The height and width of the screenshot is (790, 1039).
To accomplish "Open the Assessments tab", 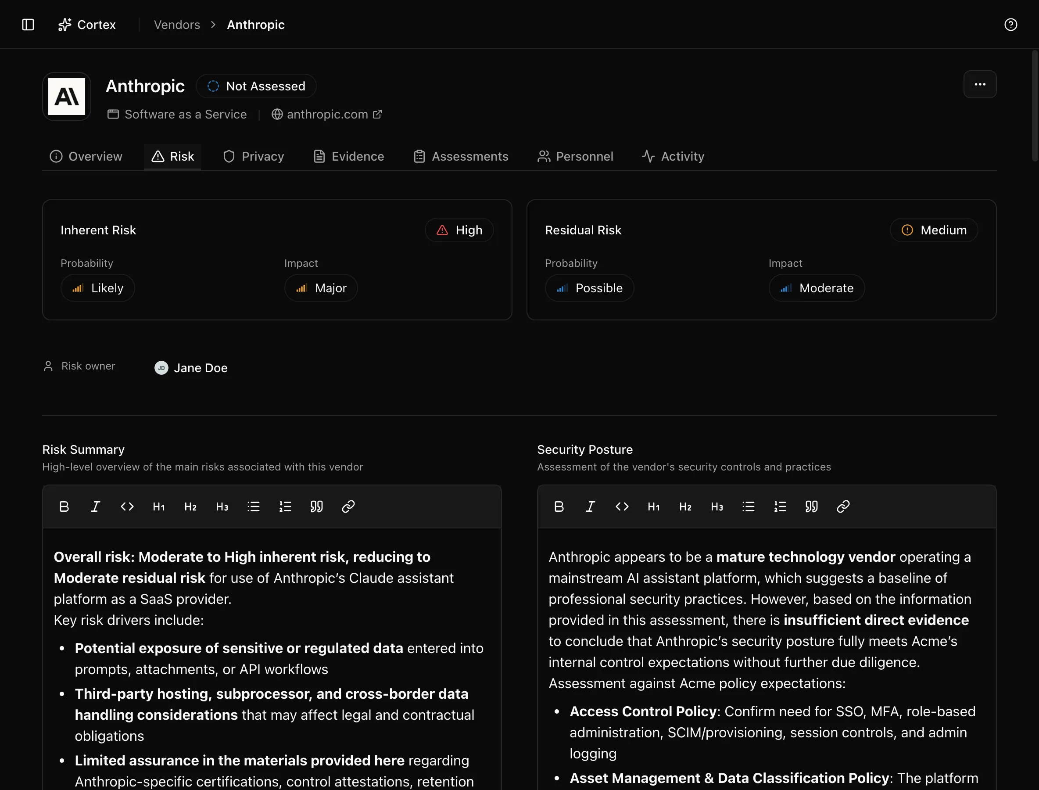I will (461, 156).
